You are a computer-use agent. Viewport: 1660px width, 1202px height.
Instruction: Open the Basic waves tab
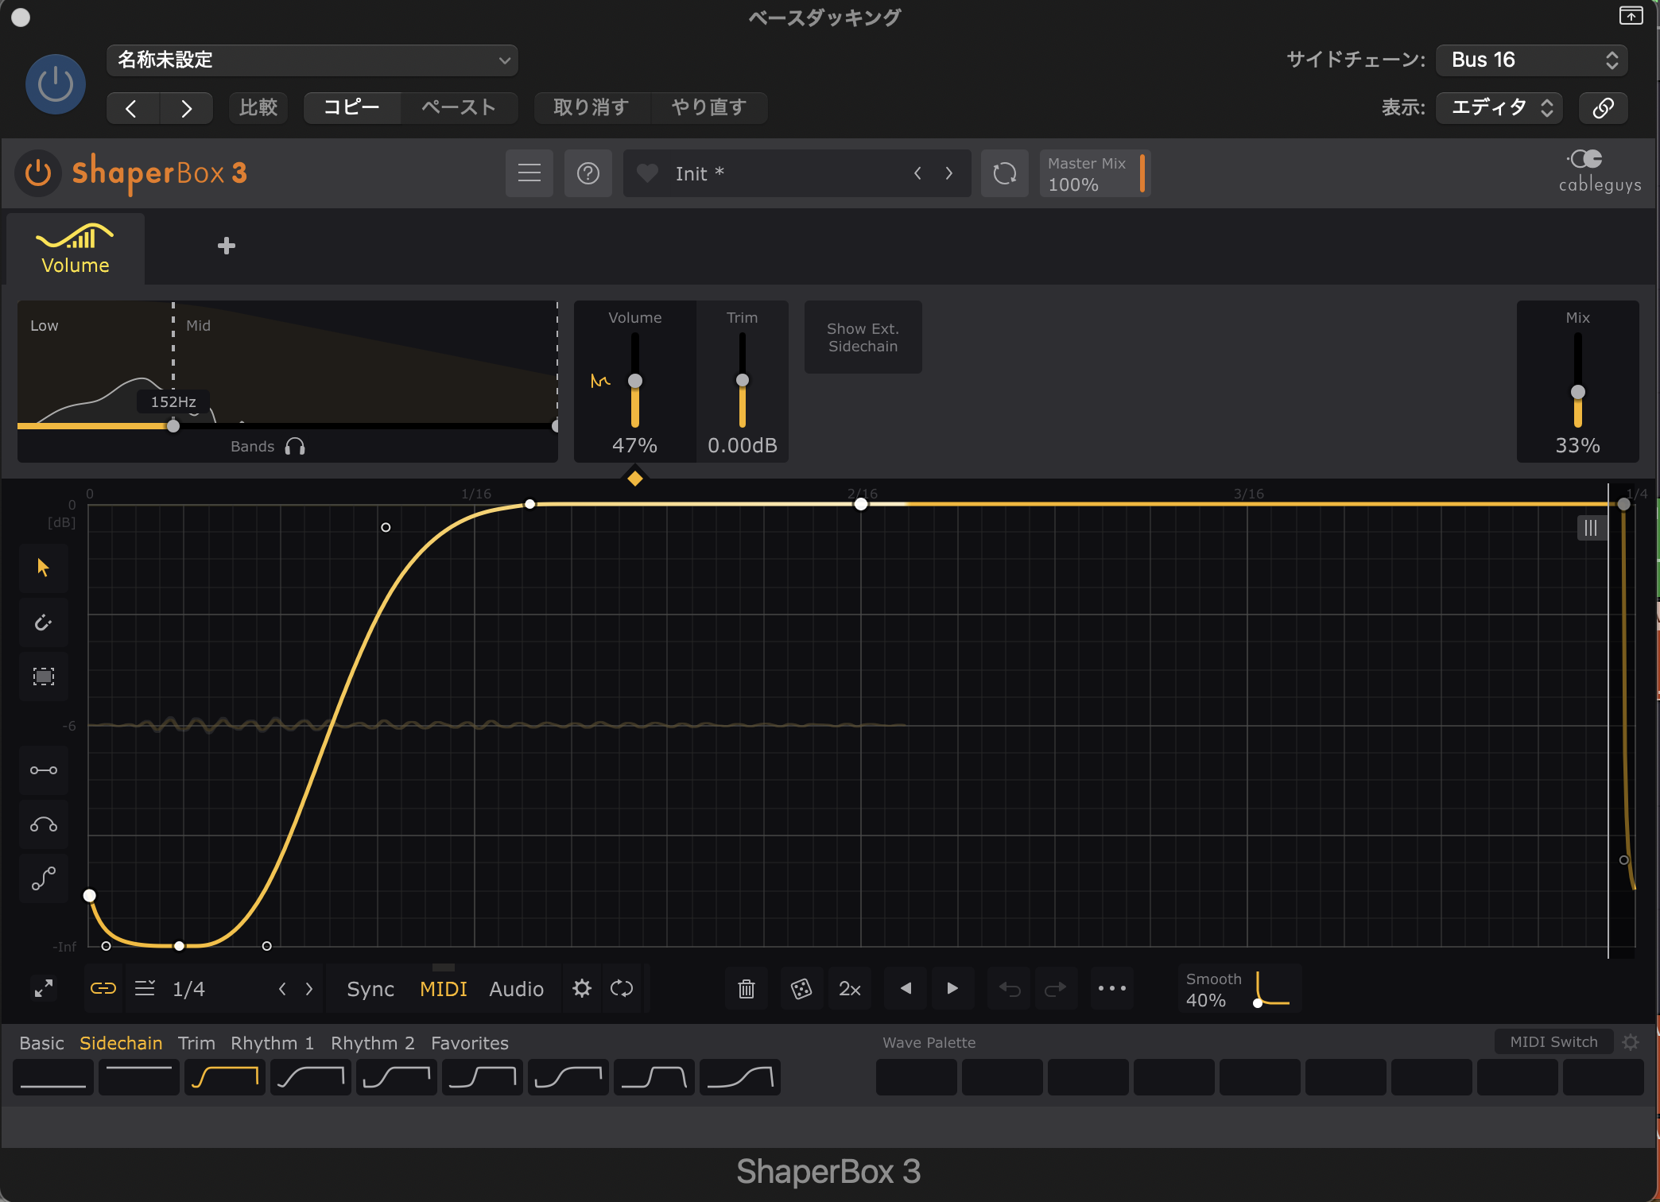click(41, 1043)
